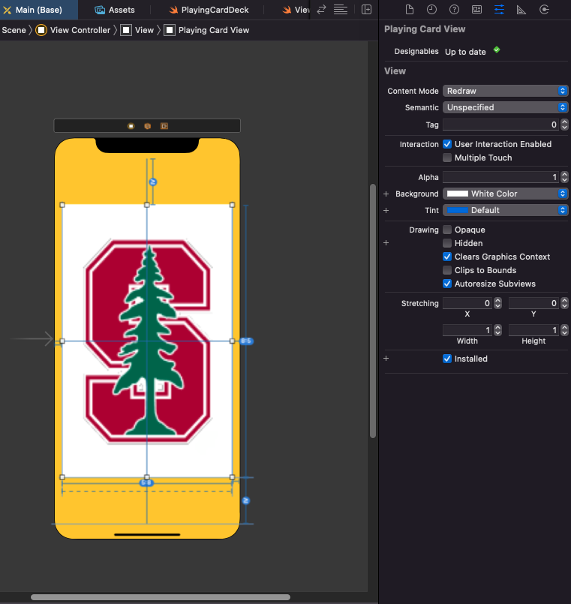Switch to the partially visible View tab
Screen dimensions: 571x604
coord(296,10)
